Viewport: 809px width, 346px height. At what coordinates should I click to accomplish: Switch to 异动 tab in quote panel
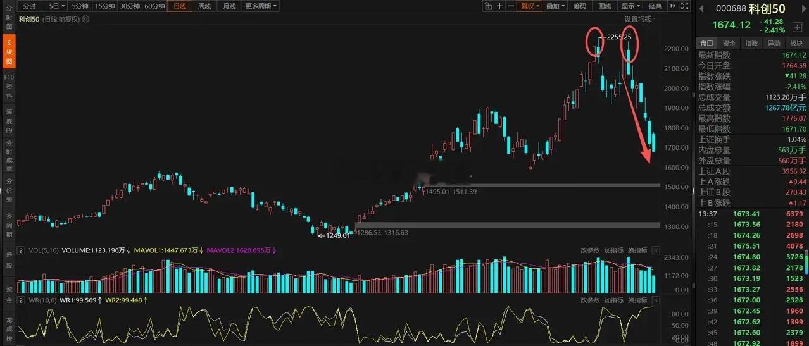(x=774, y=43)
